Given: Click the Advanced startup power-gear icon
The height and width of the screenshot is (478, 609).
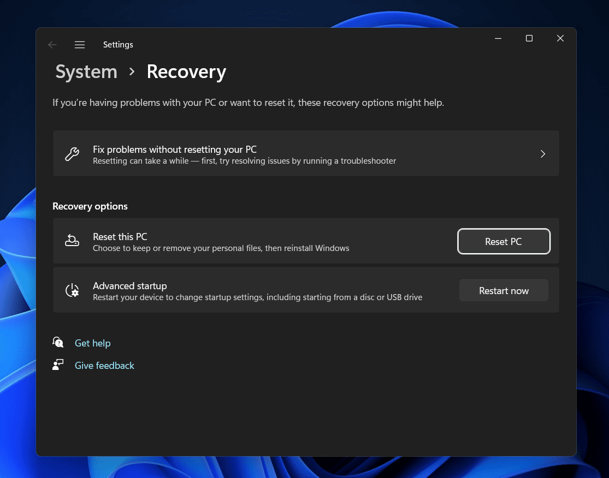Looking at the screenshot, I should click(72, 290).
